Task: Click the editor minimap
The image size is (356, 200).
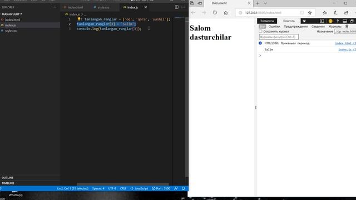Action: (180, 18)
